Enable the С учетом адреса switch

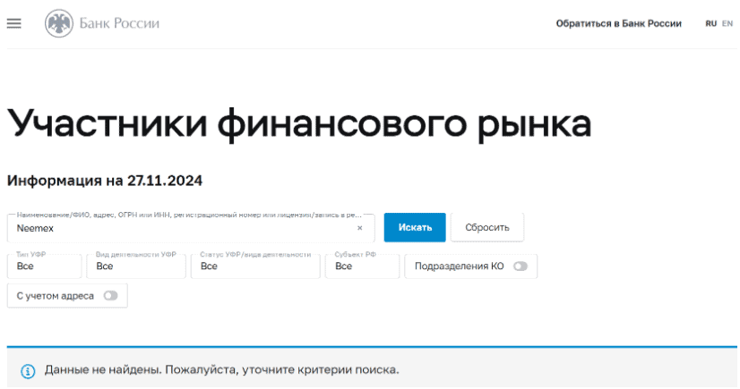(x=110, y=296)
